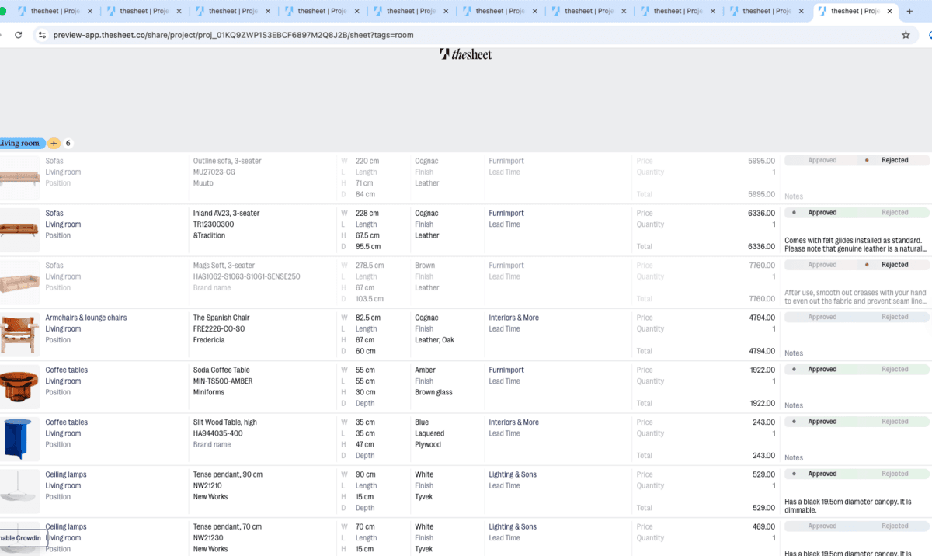The width and height of the screenshot is (932, 556).
Task: Click Brand name field for Mags Soft sofa
Action: (x=212, y=287)
